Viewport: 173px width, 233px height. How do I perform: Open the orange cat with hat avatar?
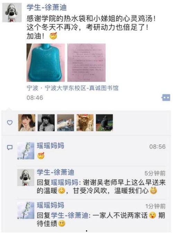point(85,123)
